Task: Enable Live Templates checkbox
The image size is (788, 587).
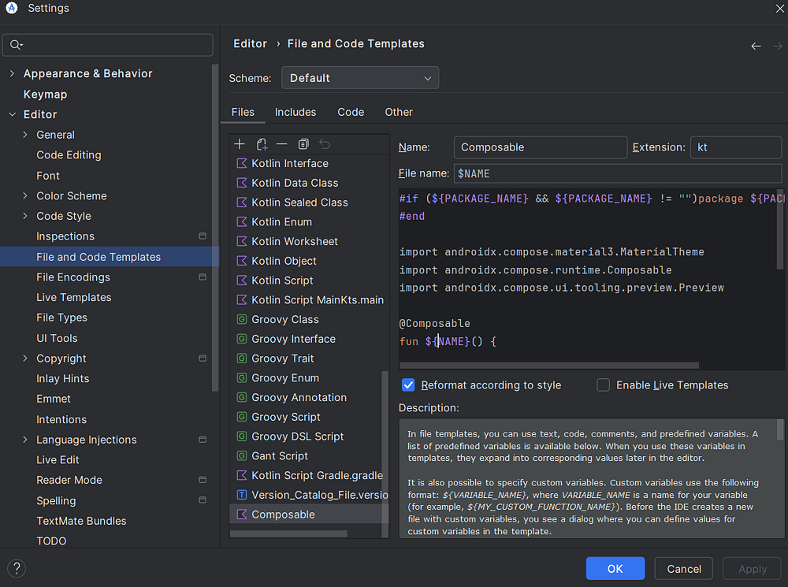Action: (603, 385)
